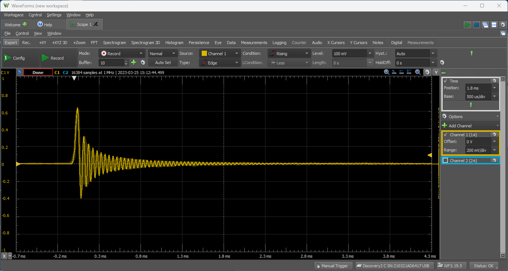This screenshot has width=508, height=271.
Task: Select the double-line cursor tool icon
Action: pos(410,72)
